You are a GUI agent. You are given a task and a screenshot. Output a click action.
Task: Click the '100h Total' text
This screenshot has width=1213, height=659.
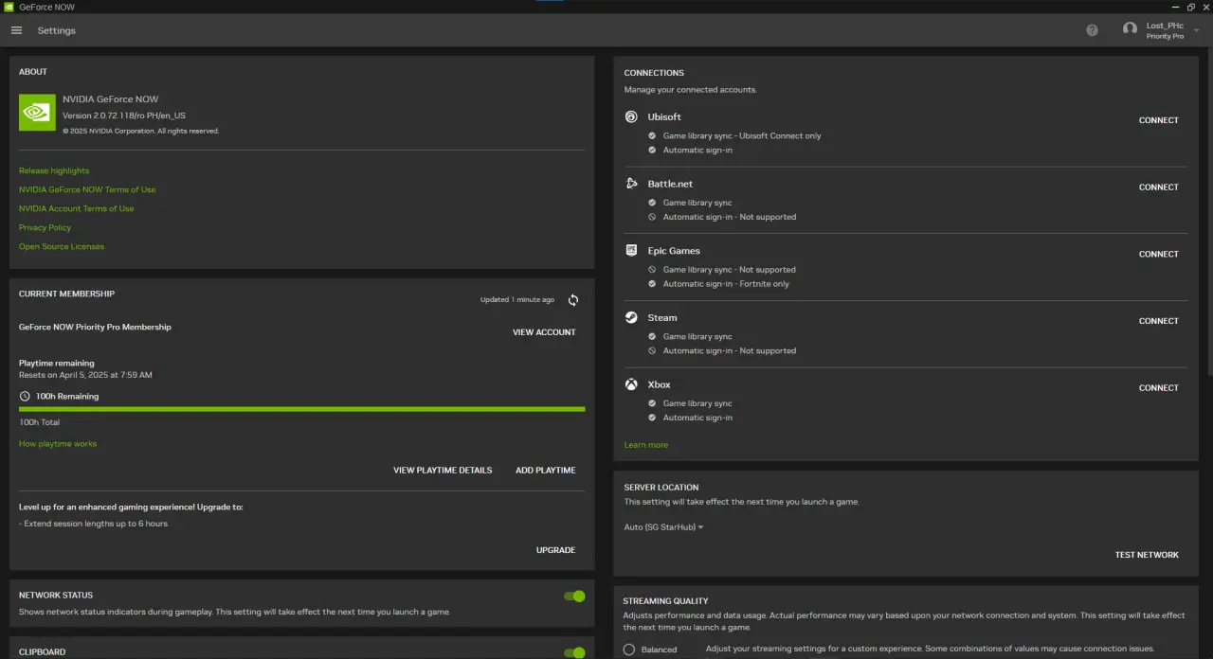(39, 422)
